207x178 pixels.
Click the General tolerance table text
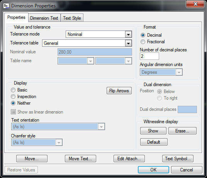coord(51,43)
